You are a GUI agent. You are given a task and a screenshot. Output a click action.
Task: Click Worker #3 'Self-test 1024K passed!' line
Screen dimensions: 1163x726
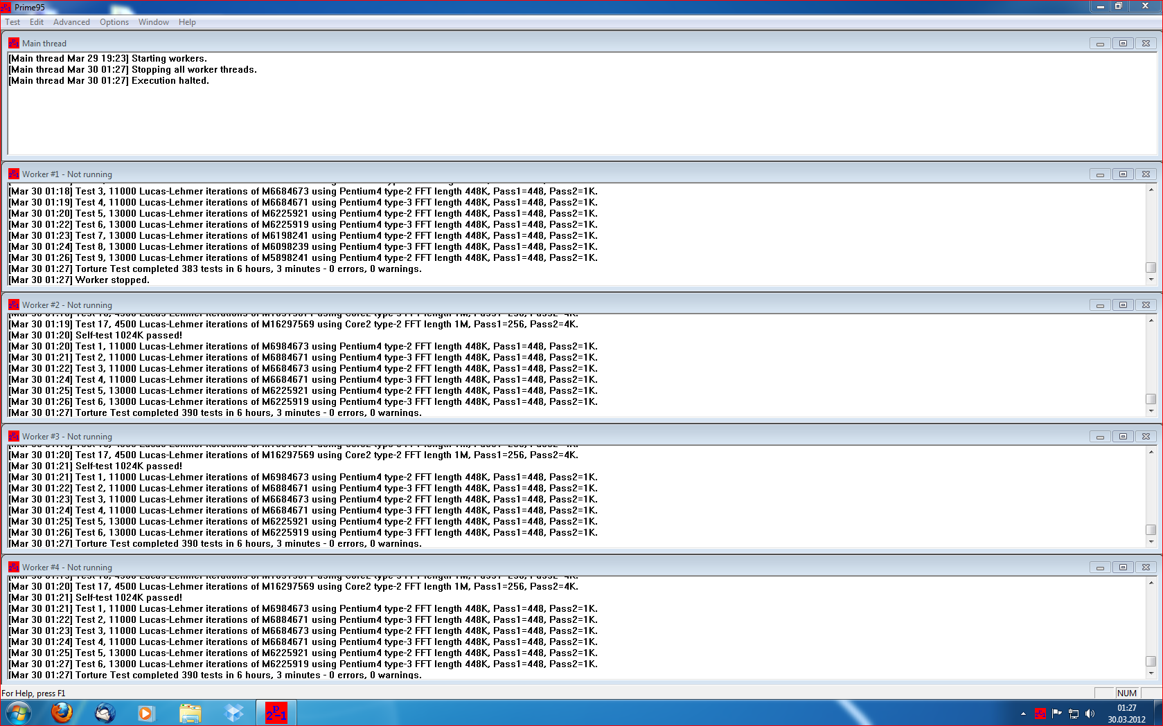[95, 466]
